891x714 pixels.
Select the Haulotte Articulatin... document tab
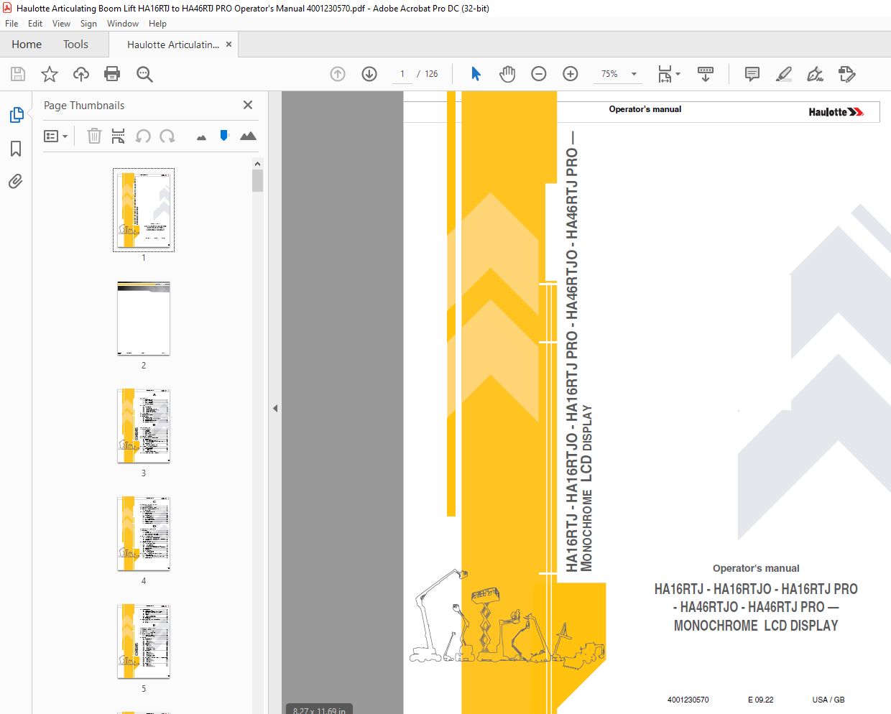[x=173, y=45]
